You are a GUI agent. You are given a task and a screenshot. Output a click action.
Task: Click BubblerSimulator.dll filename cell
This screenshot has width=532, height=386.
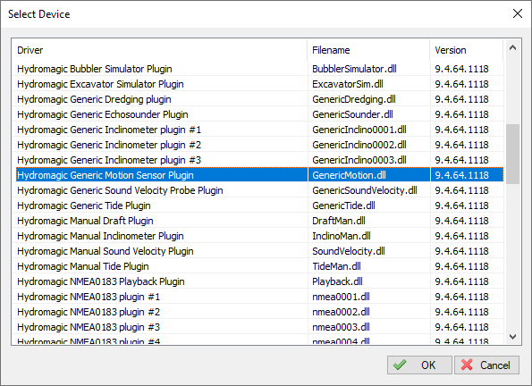click(x=368, y=69)
